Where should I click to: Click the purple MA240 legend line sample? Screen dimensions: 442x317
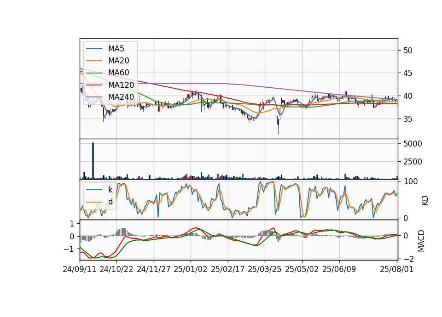[94, 97]
